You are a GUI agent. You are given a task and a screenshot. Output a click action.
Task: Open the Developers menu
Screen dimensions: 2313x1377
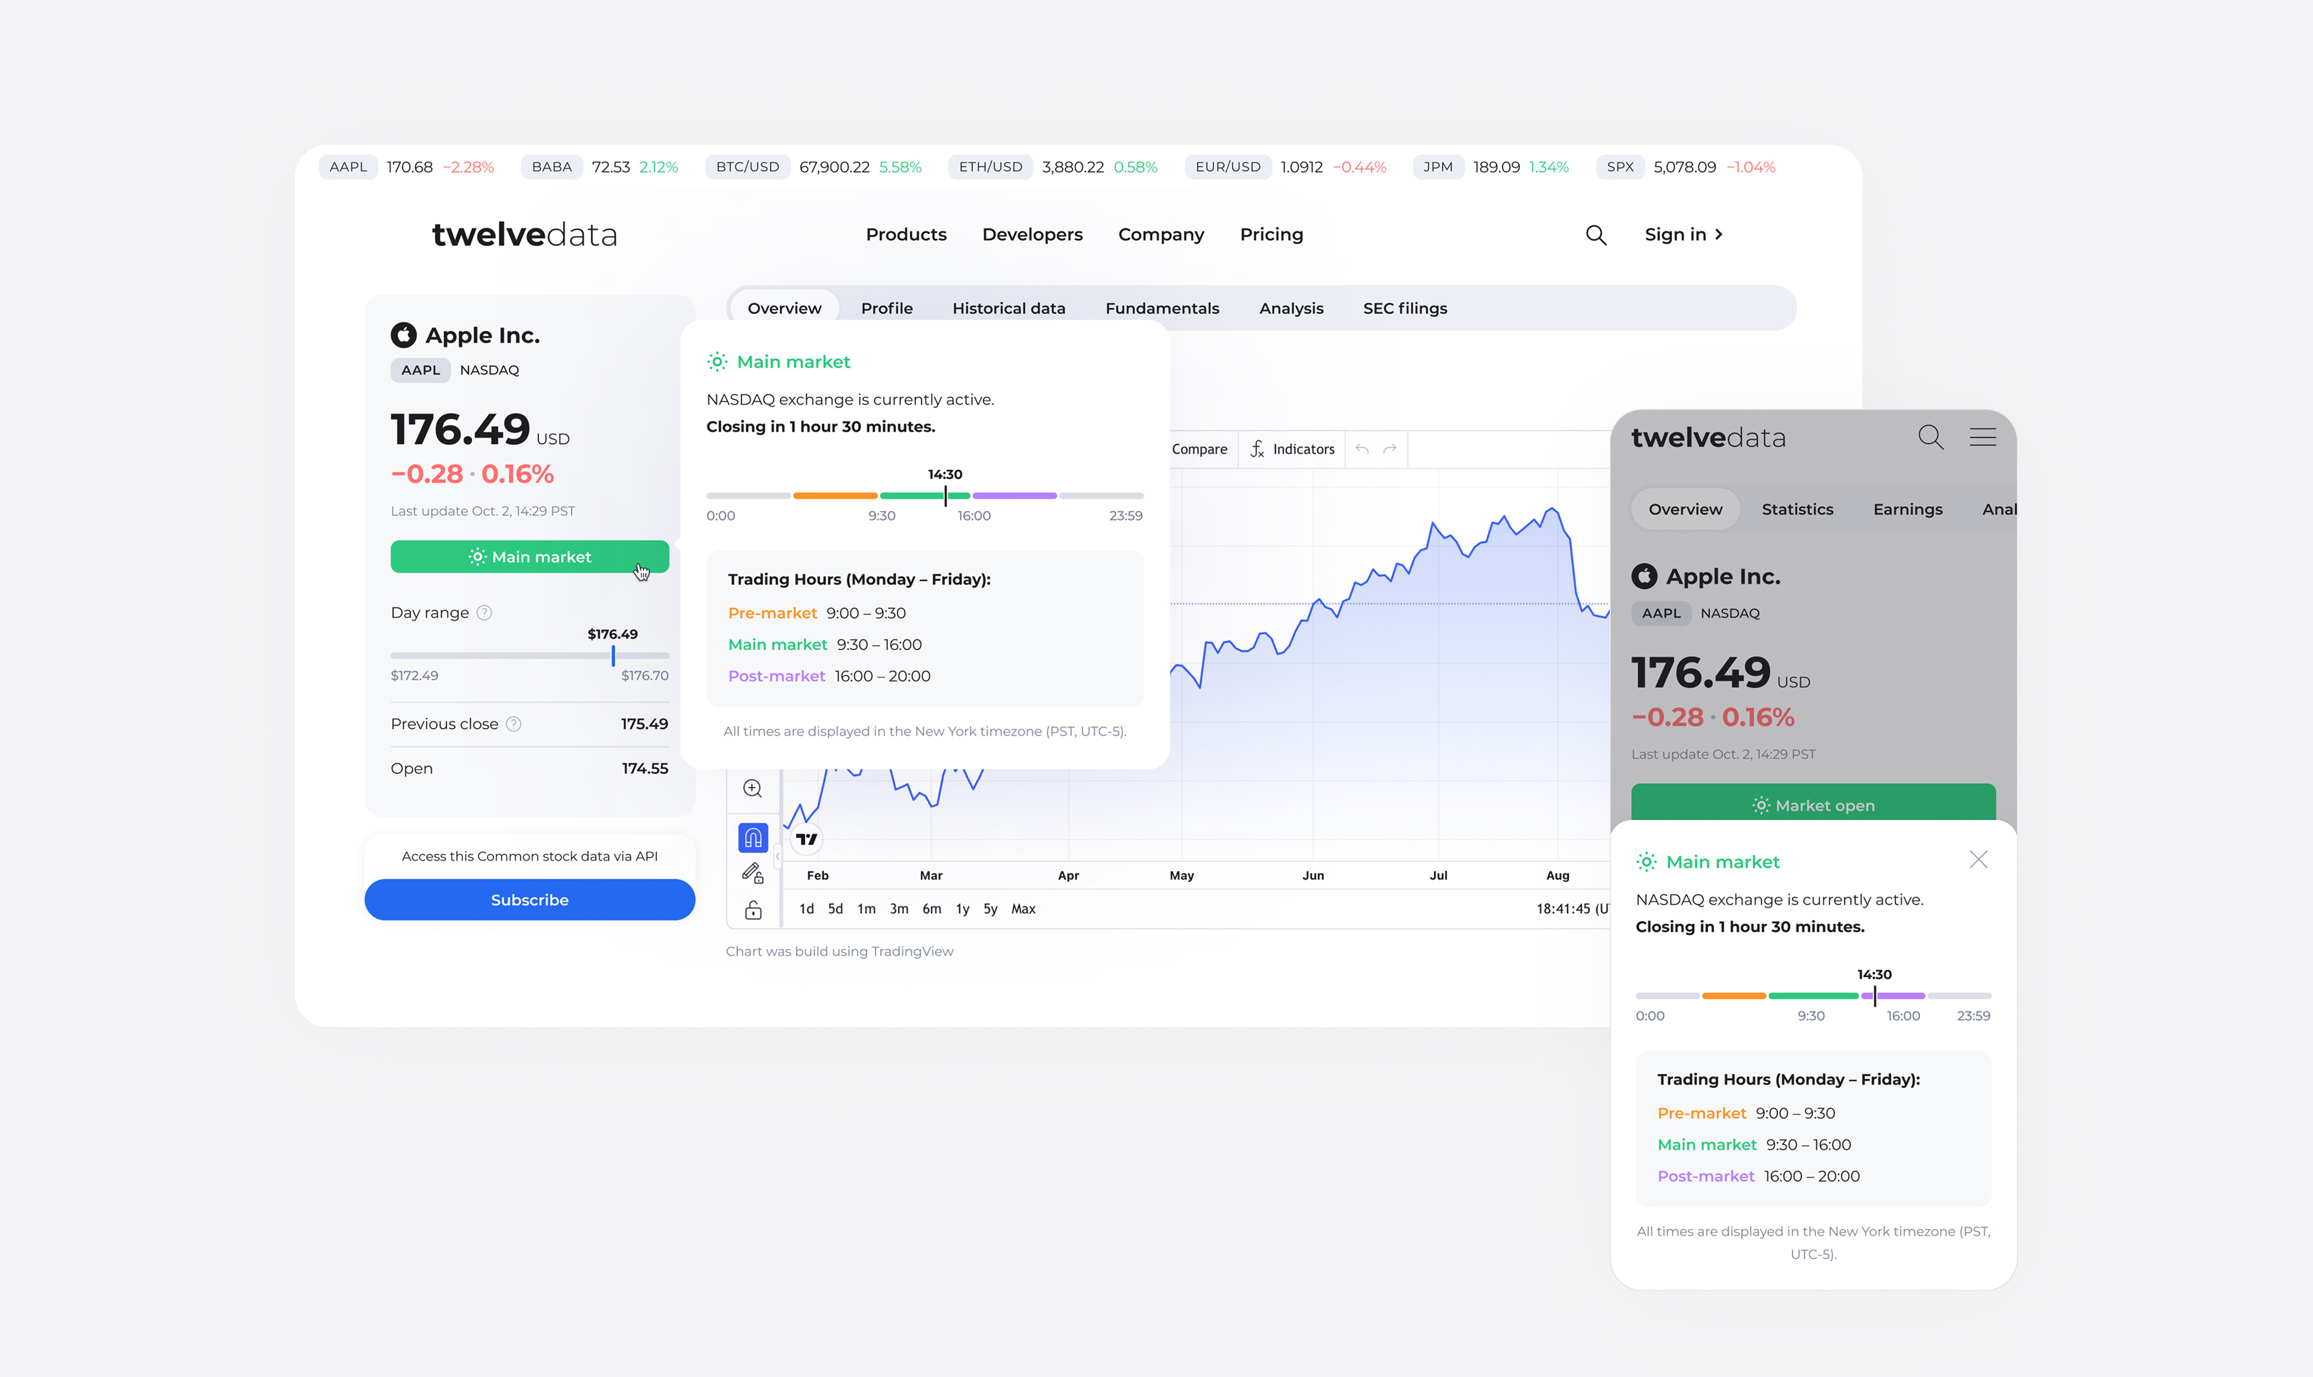(1032, 235)
